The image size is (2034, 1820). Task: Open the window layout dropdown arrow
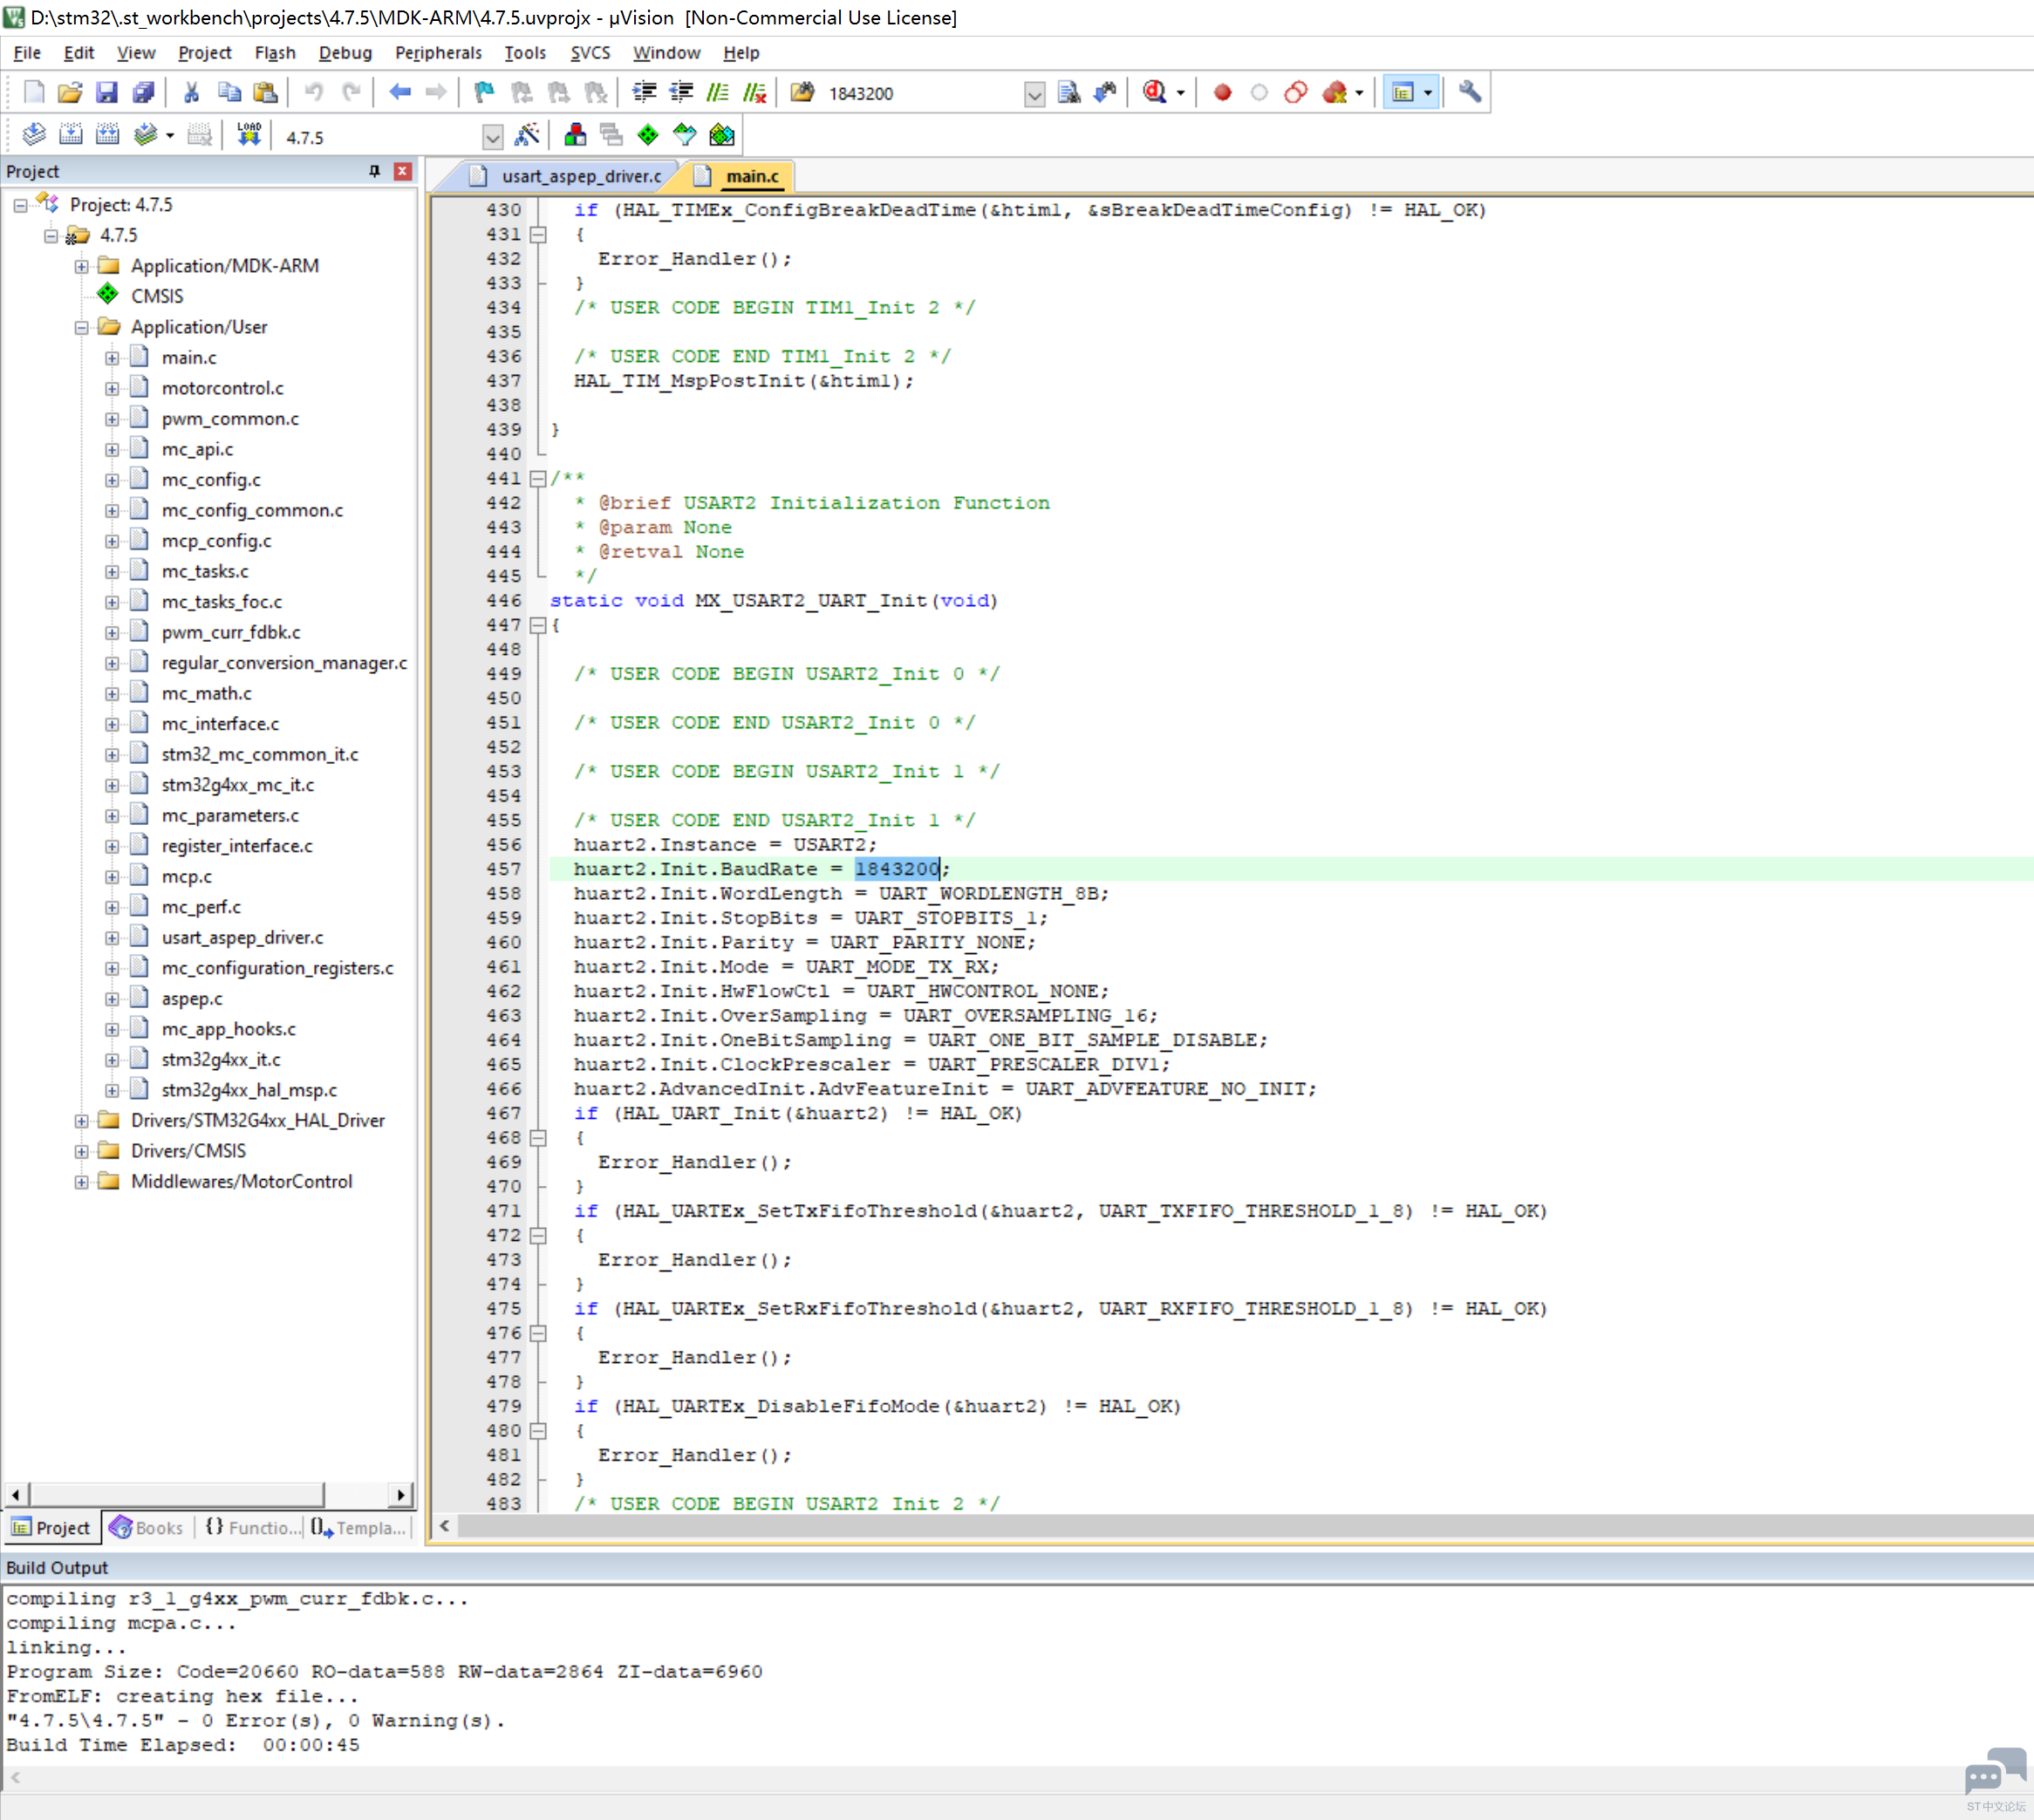(1427, 94)
